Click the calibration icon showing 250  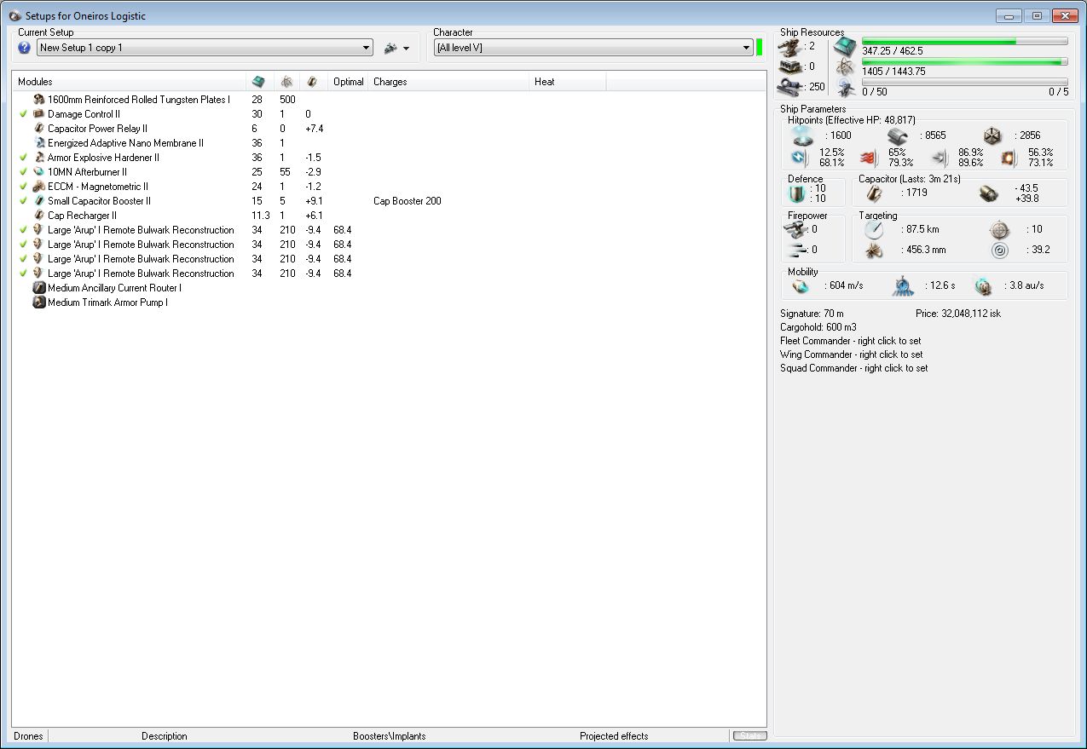tap(789, 86)
